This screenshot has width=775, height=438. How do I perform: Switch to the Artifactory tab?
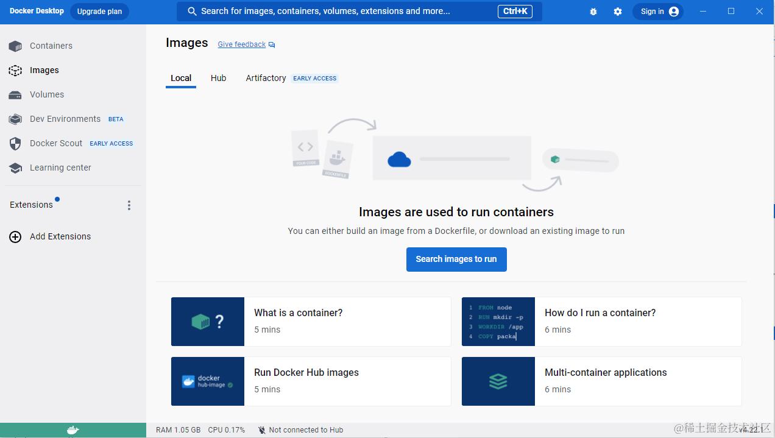(266, 79)
